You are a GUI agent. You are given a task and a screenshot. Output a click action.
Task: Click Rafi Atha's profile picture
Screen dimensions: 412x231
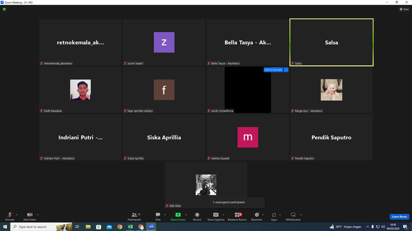206,185
